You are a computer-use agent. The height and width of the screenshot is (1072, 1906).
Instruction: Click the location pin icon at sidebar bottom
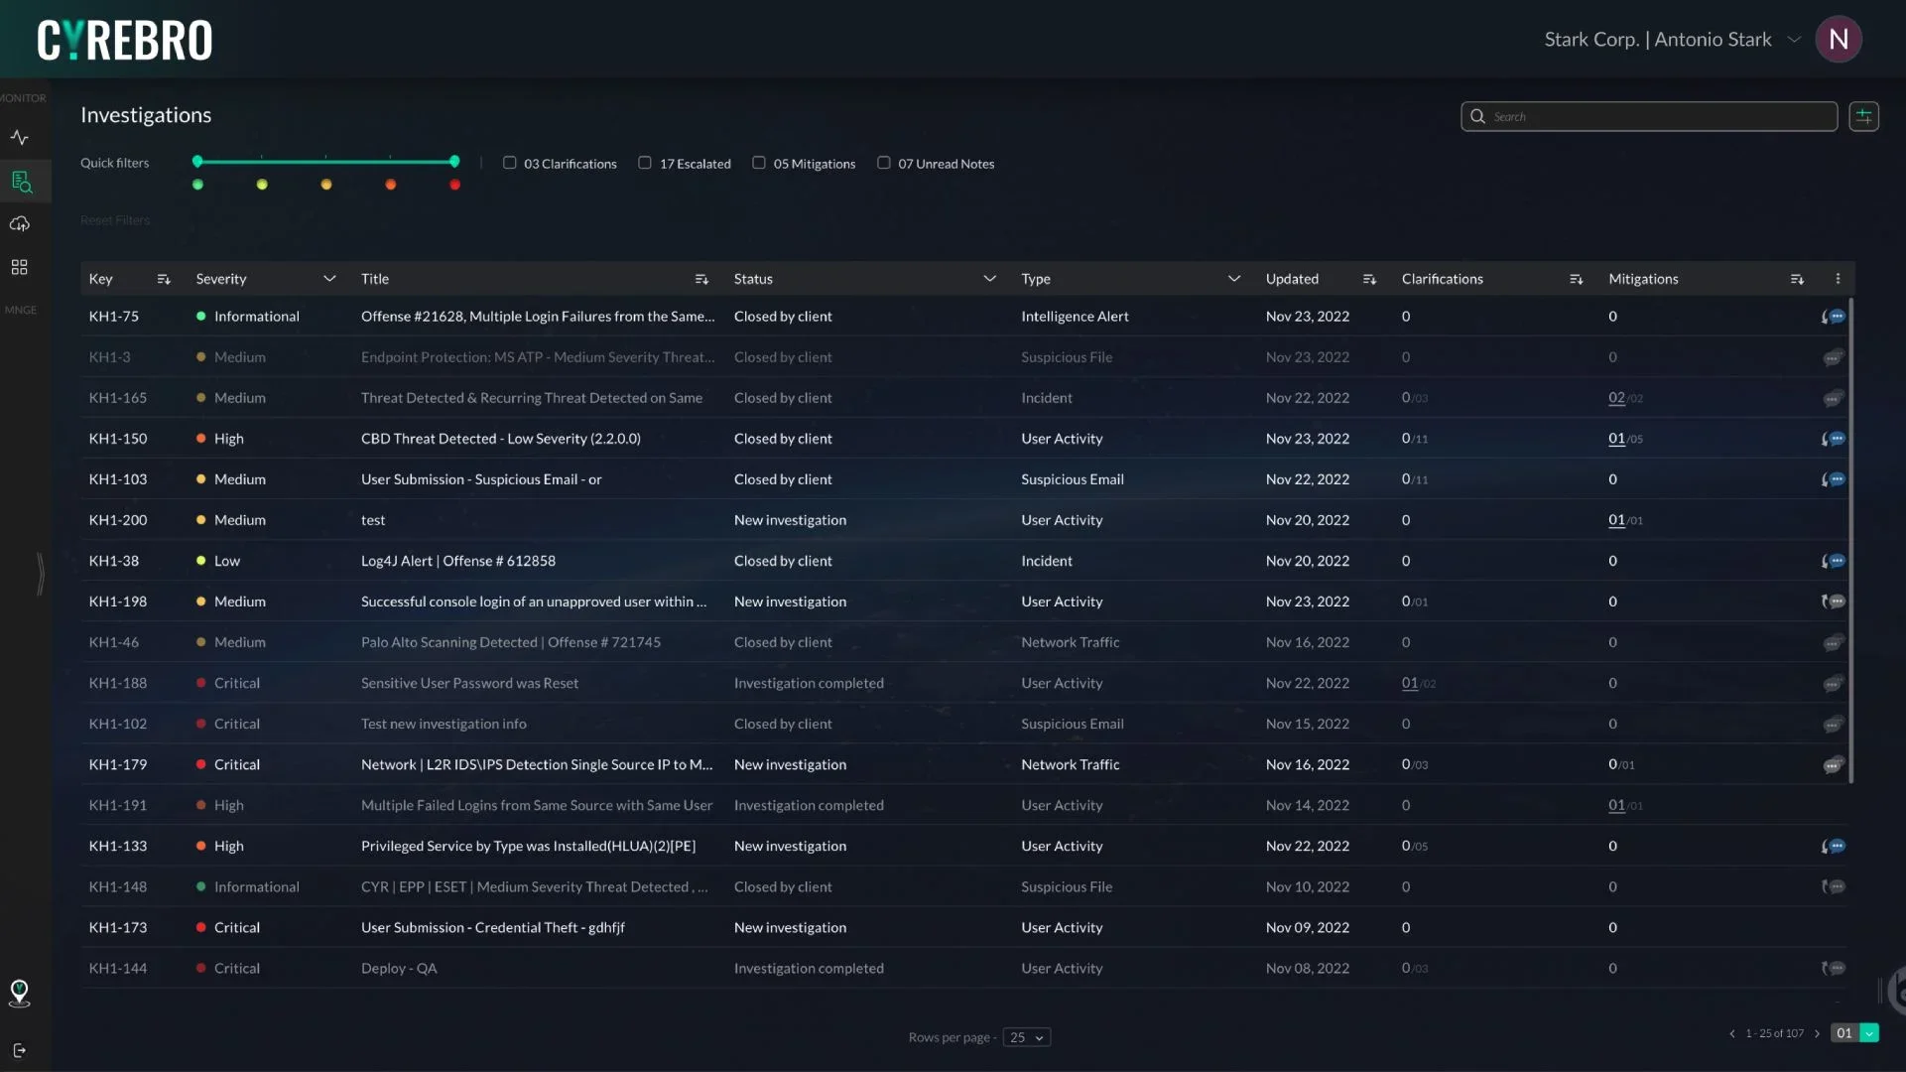point(19,992)
